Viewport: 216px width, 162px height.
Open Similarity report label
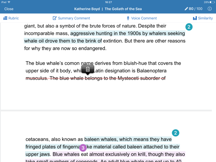[205, 18]
